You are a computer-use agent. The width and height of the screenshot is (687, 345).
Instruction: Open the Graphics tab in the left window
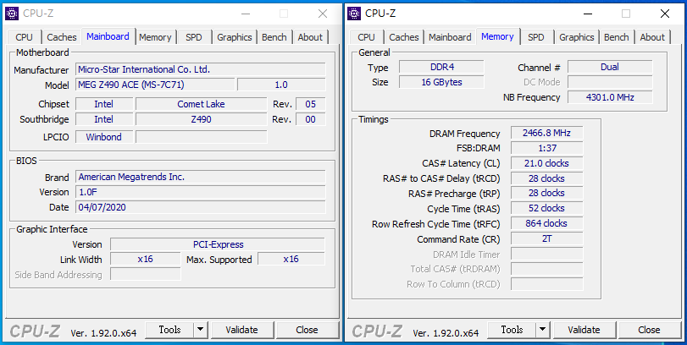pyautogui.click(x=235, y=37)
